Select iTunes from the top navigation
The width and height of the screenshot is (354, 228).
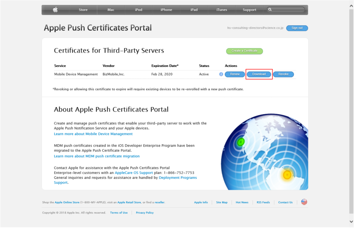(x=222, y=10)
